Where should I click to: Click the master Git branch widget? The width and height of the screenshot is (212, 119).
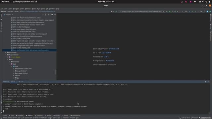pyautogui.click(x=195, y=118)
